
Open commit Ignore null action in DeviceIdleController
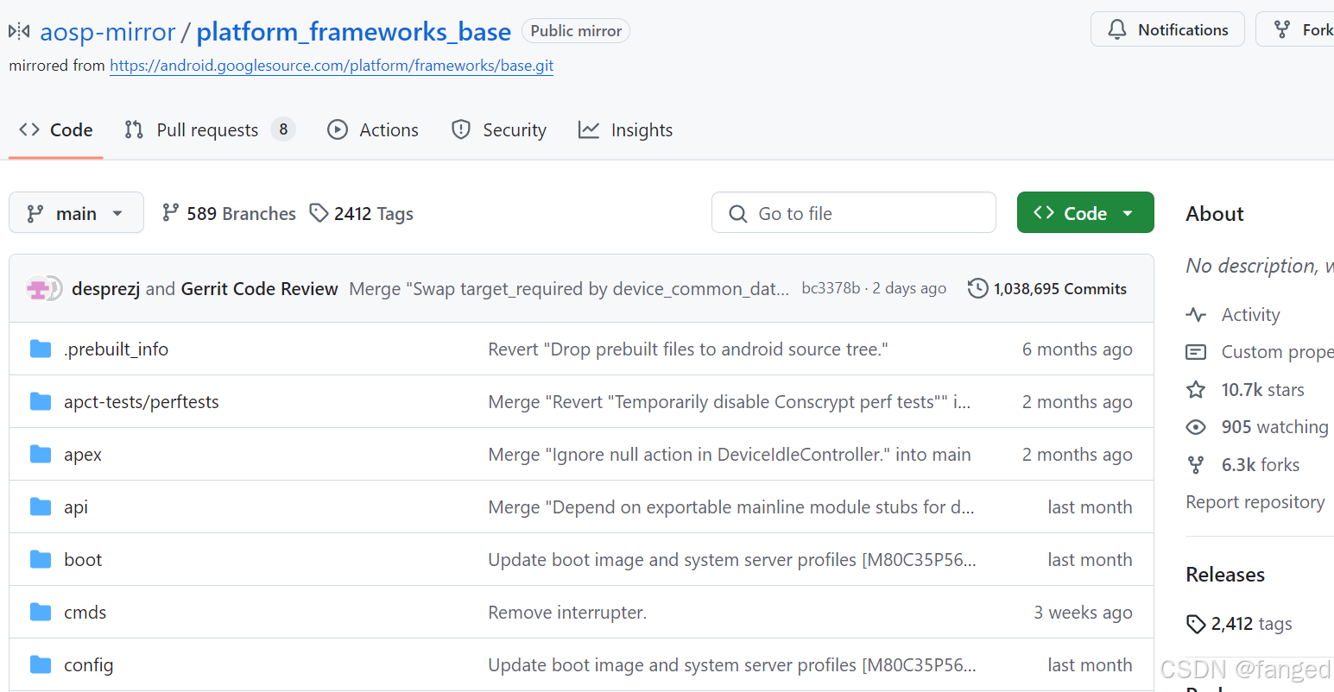coord(730,455)
